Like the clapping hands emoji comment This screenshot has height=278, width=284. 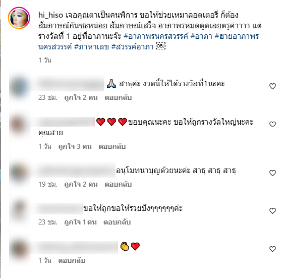(x=272, y=249)
